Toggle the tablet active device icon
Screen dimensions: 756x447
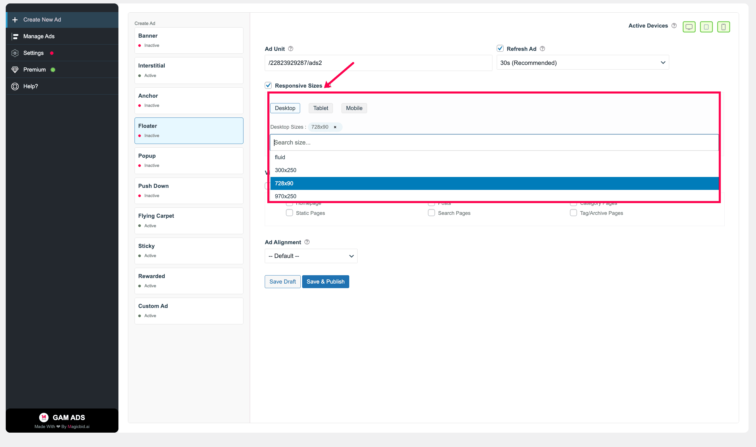[706, 27]
